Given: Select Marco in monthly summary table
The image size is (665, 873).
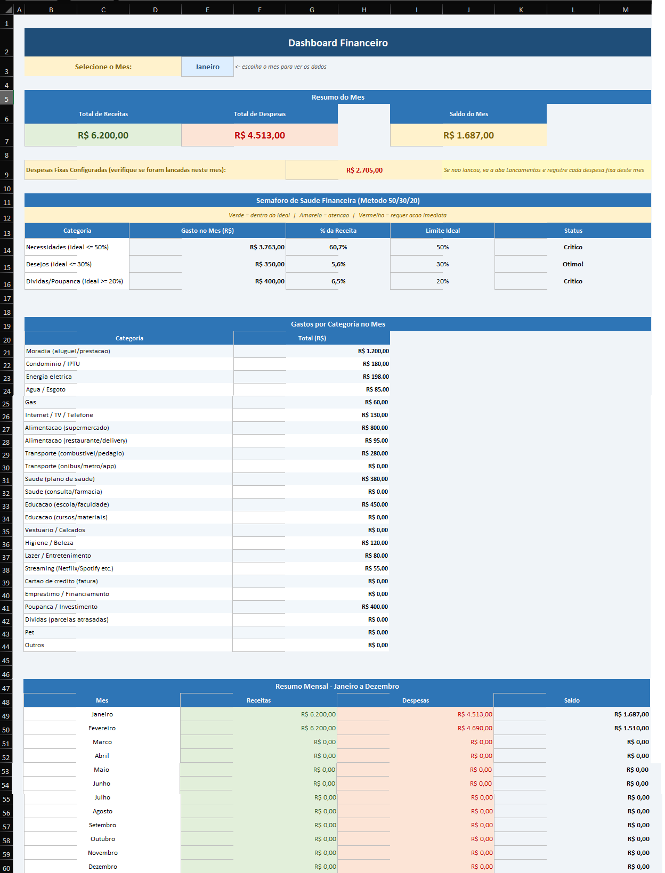Looking at the screenshot, I should (102, 742).
